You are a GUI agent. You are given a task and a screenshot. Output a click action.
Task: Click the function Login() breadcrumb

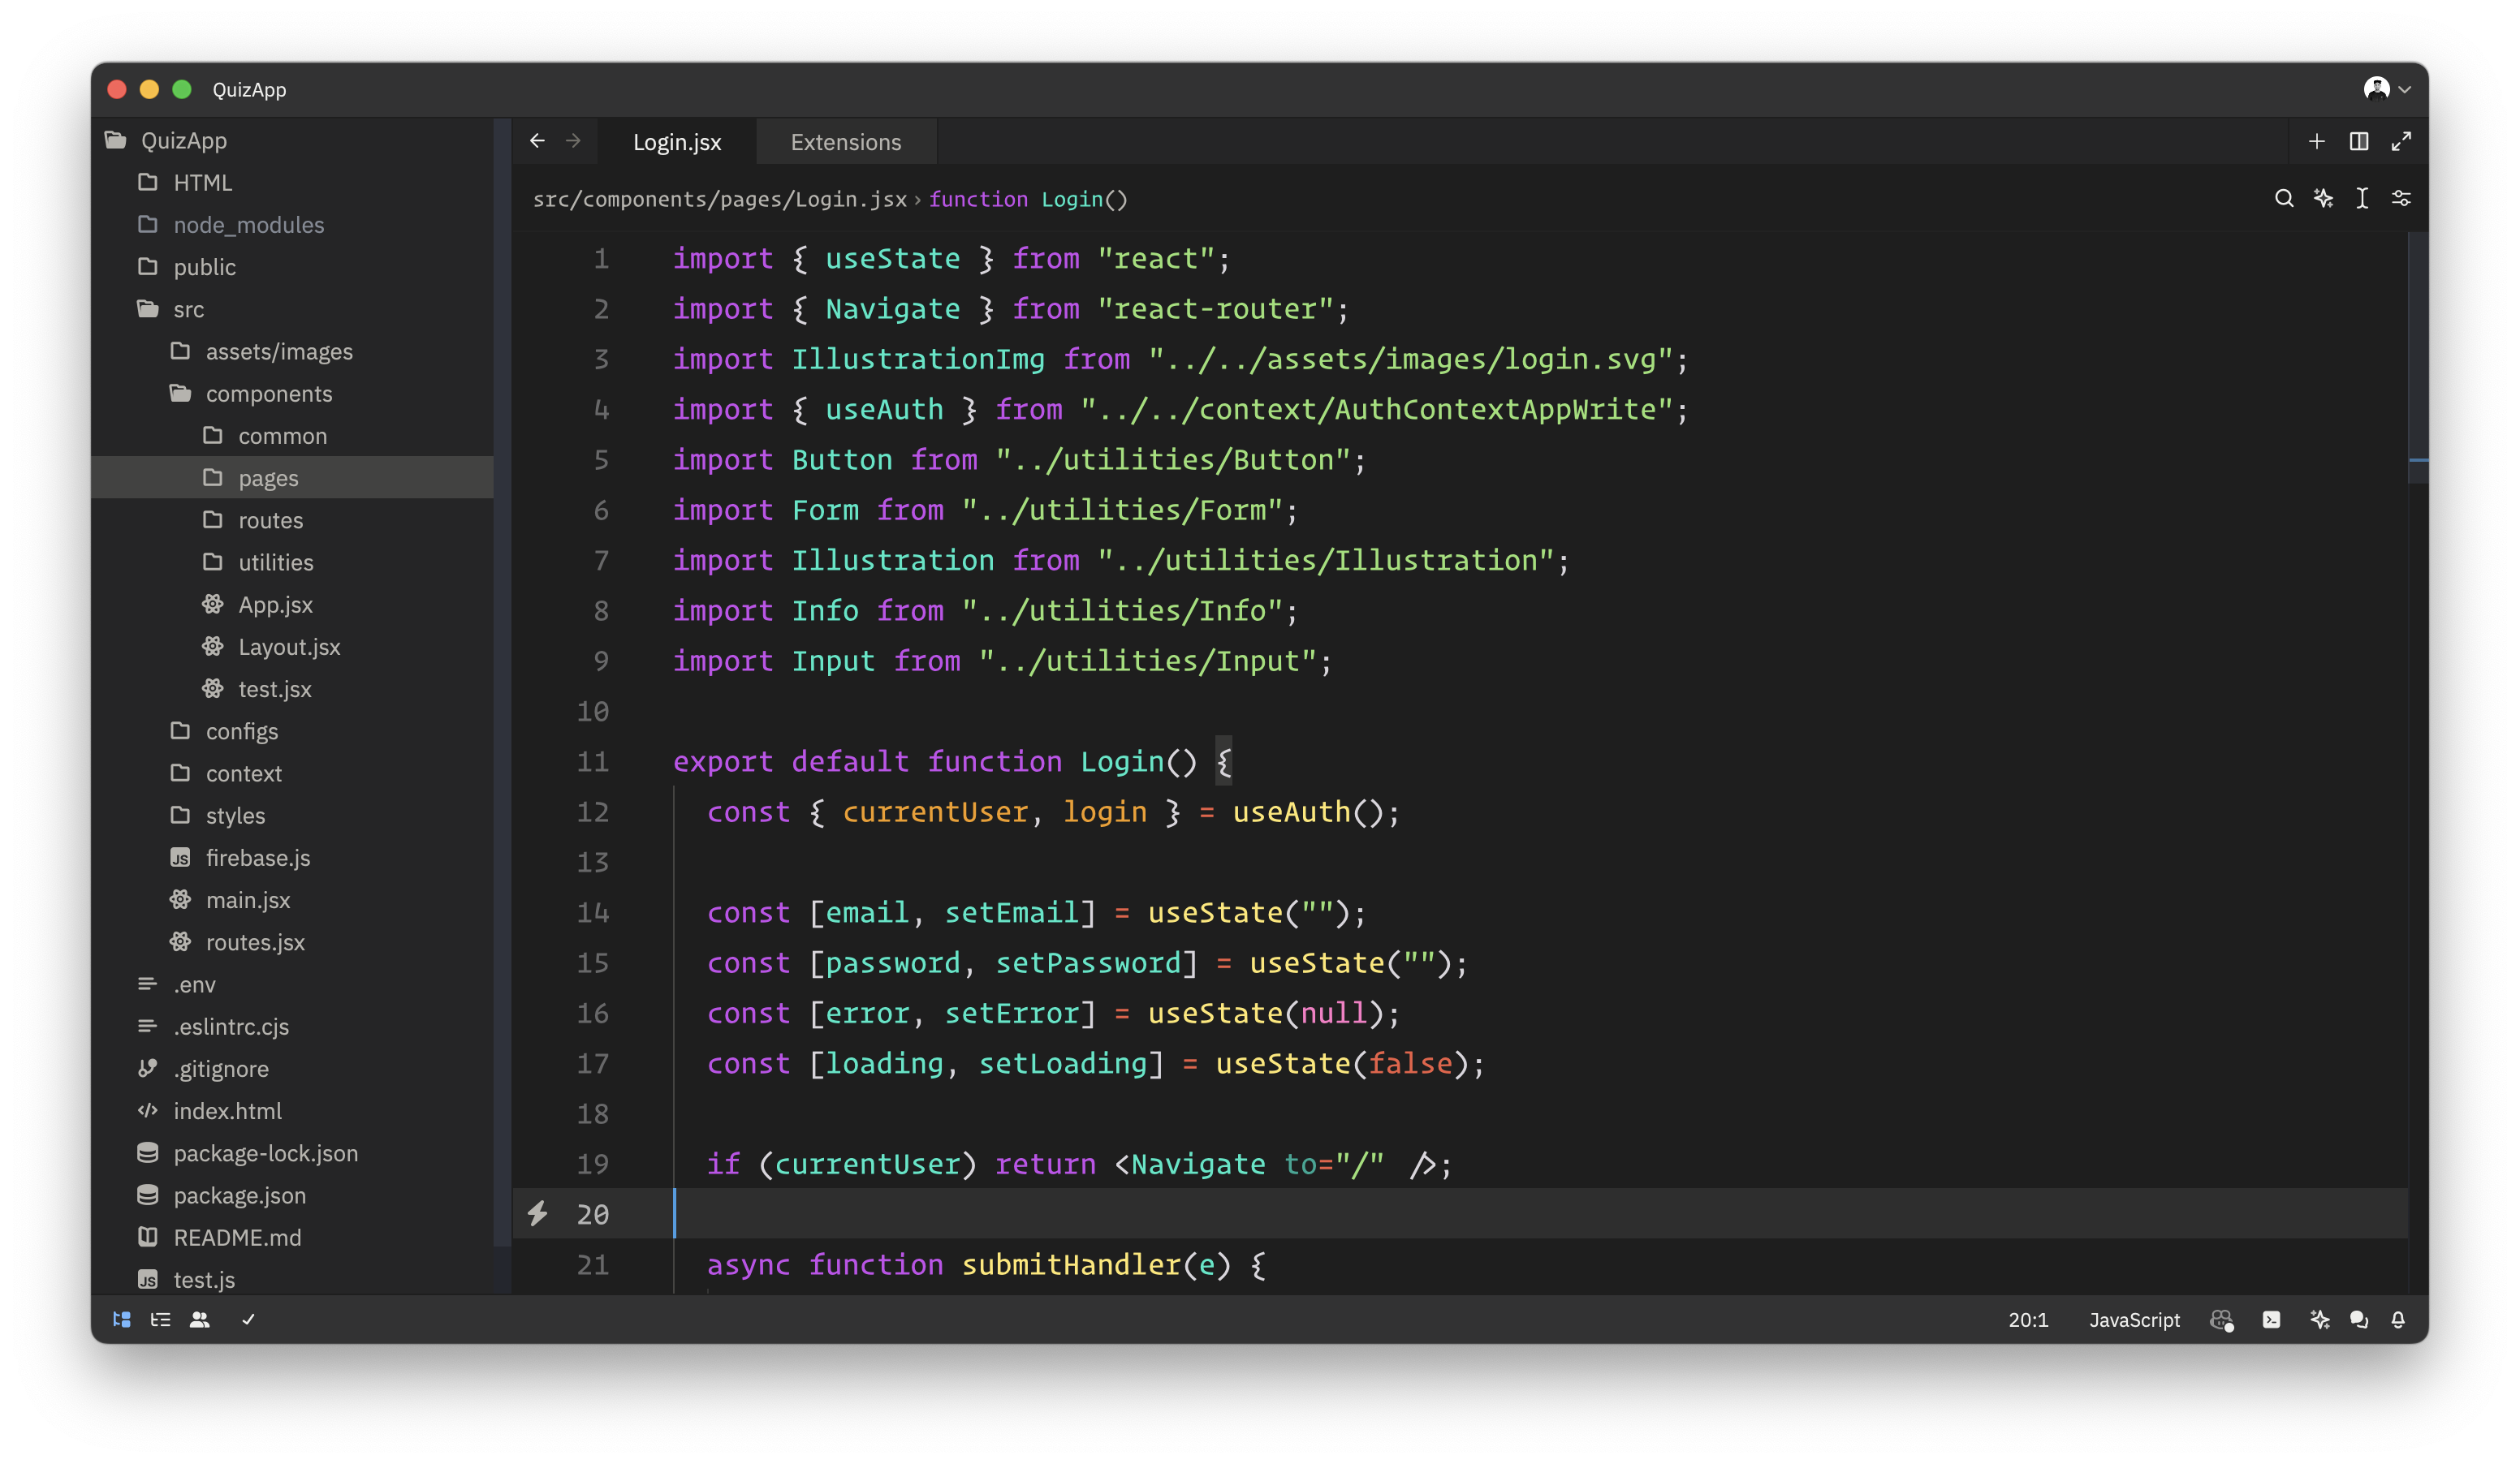click(1028, 199)
